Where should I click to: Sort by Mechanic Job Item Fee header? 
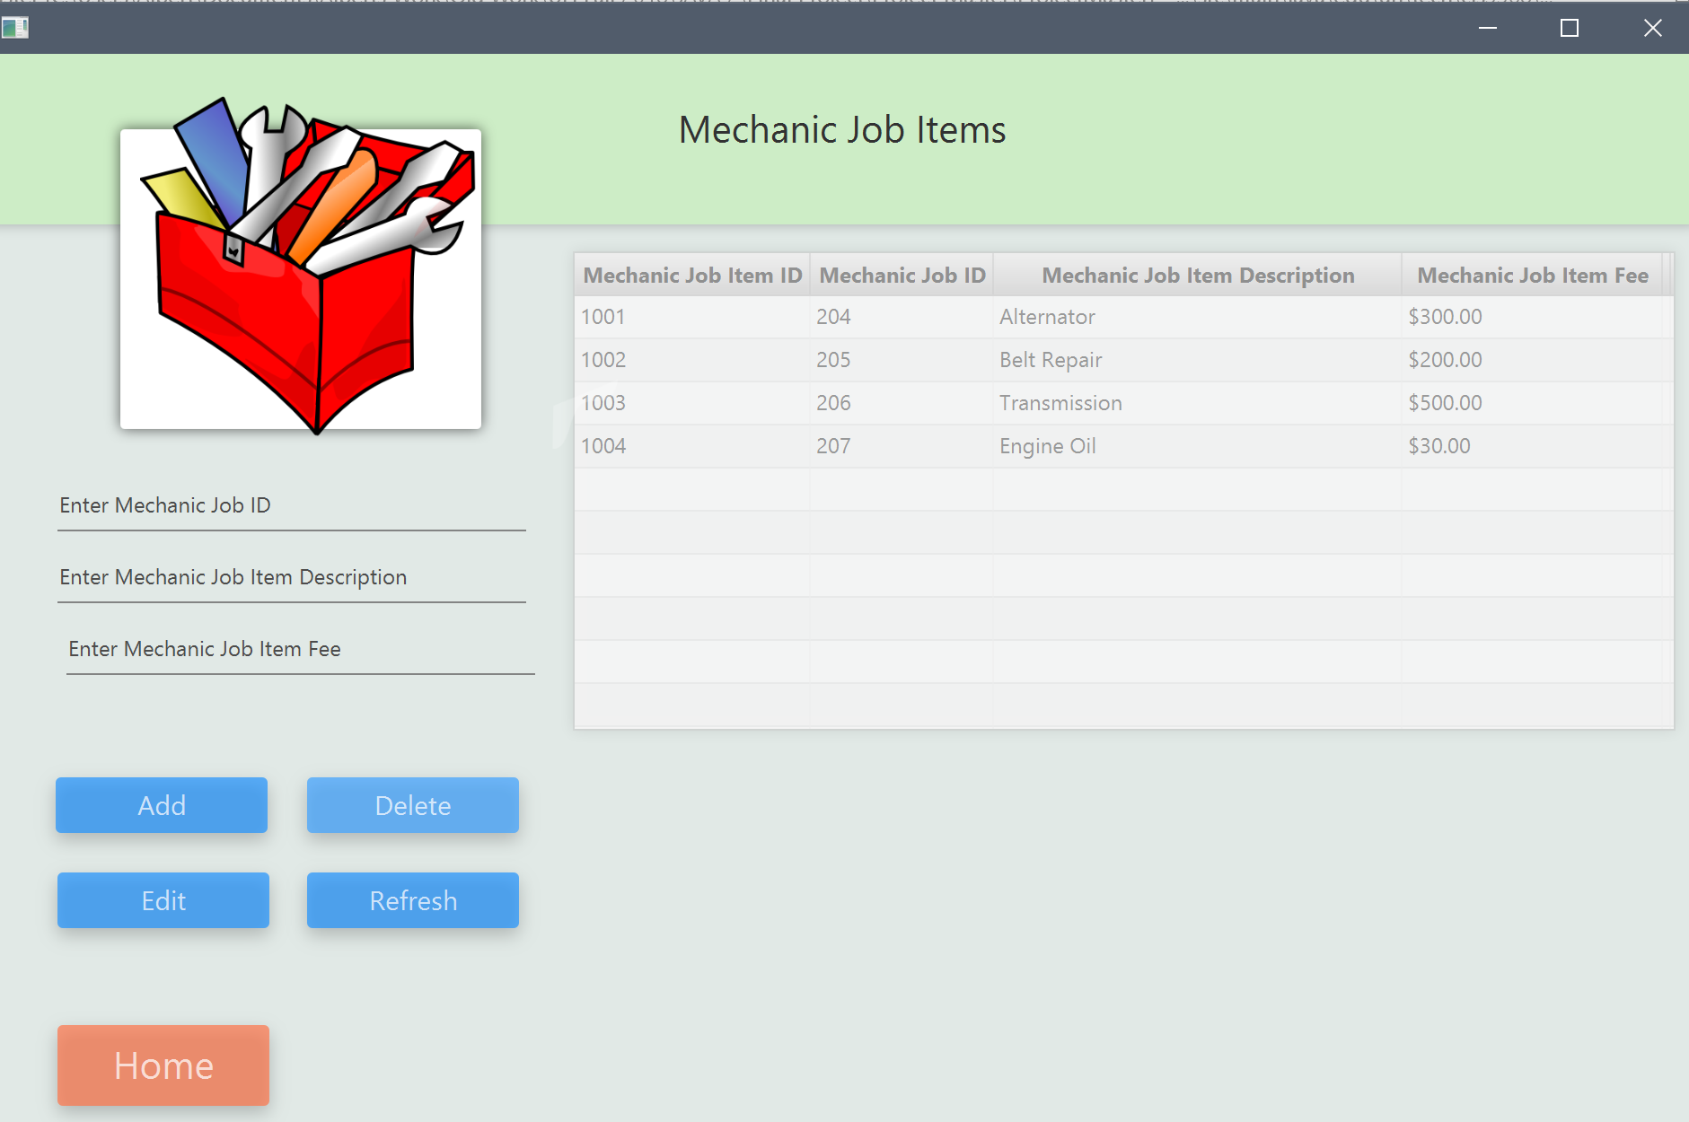tap(1533, 276)
